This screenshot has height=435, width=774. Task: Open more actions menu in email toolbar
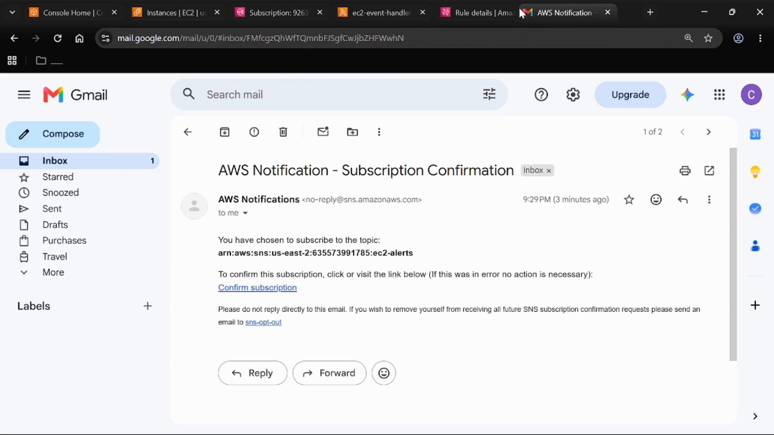(x=379, y=132)
